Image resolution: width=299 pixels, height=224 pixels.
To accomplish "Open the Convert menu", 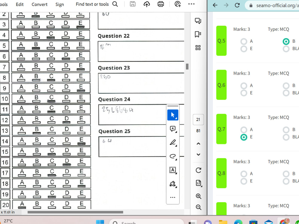I will point(39,4).
